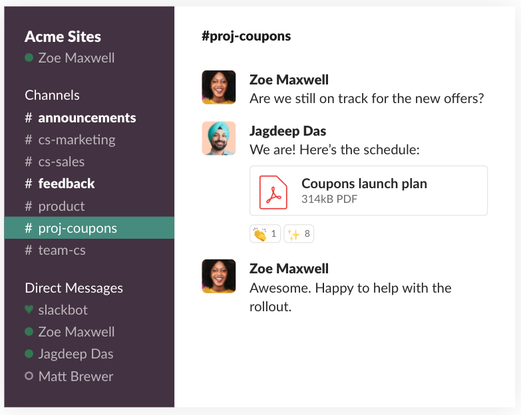Open the feedback channel
This screenshot has height=415, width=521.
[67, 184]
